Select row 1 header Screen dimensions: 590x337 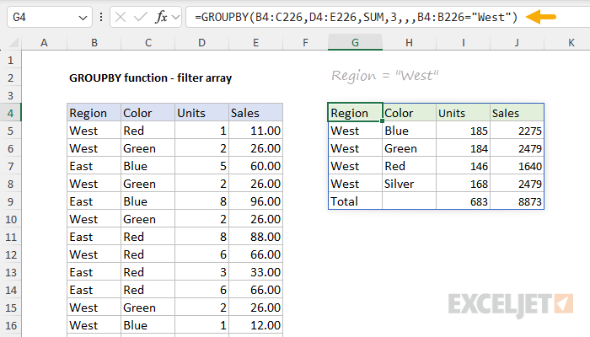[x=10, y=60]
